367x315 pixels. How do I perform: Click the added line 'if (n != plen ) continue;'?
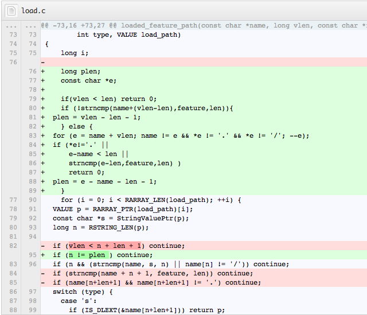tap(103, 255)
